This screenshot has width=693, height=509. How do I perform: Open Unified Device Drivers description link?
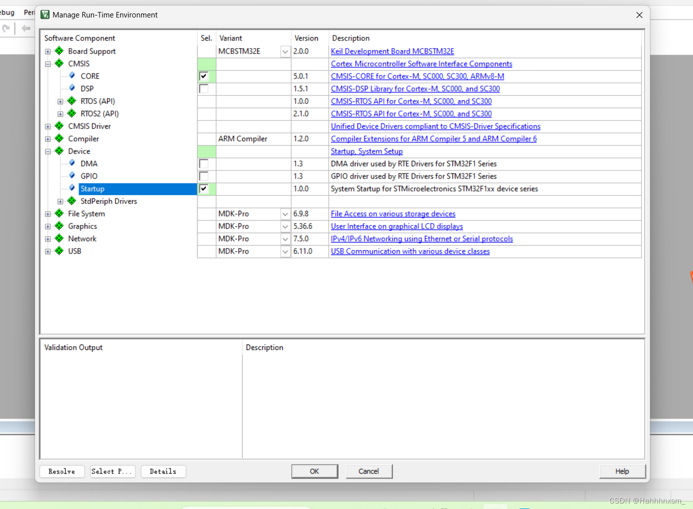pos(435,126)
